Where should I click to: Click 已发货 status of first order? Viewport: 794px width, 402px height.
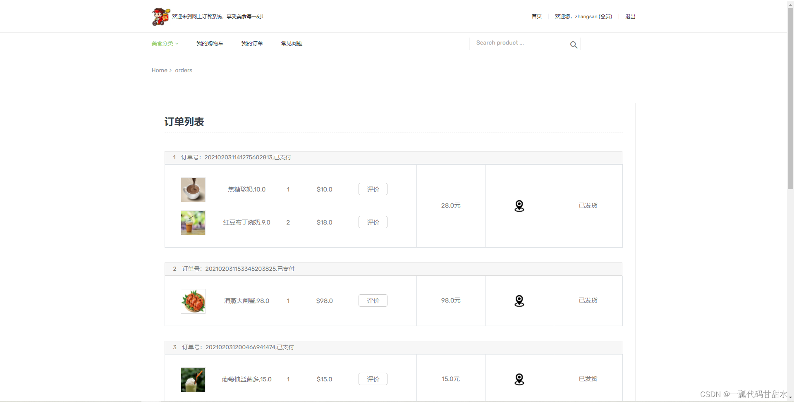[588, 206]
